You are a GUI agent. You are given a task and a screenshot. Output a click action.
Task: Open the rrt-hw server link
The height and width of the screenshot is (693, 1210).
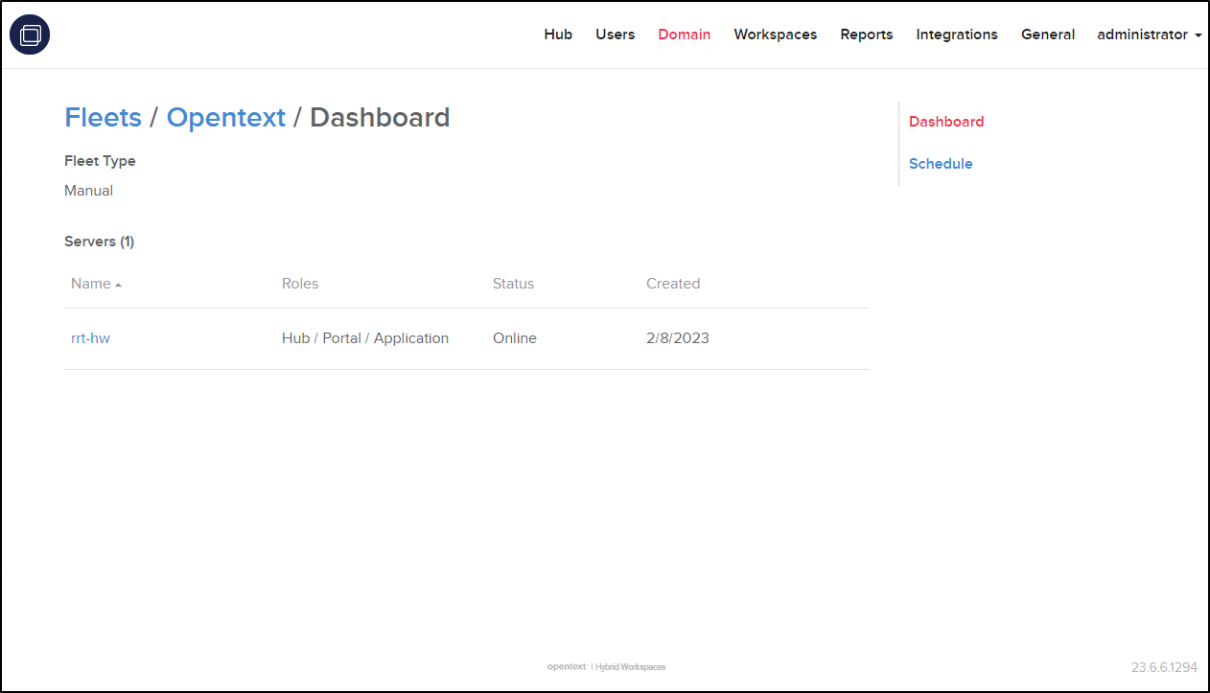(90, 338)
